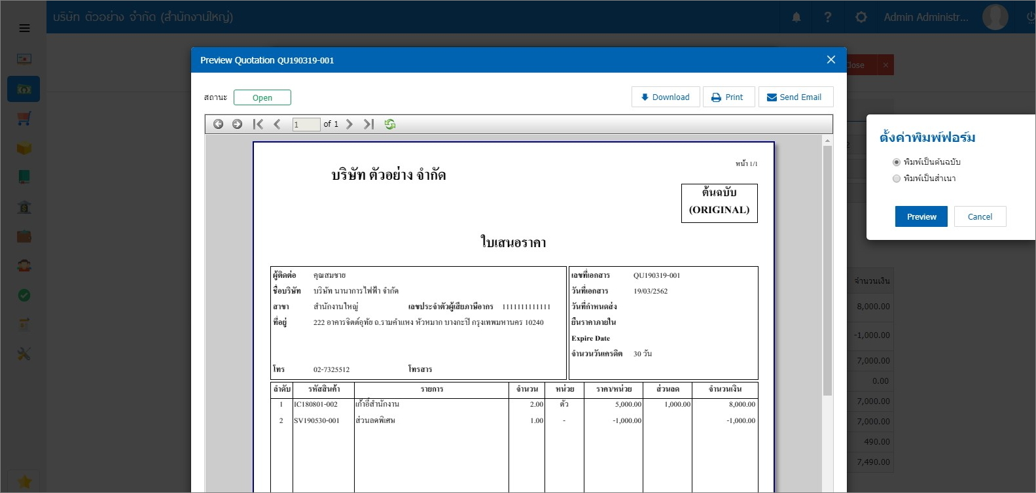The width and height of the screenshot is (1036, 493).
Task: Open the green book accounting icon
Action: (x=24, y=177)
